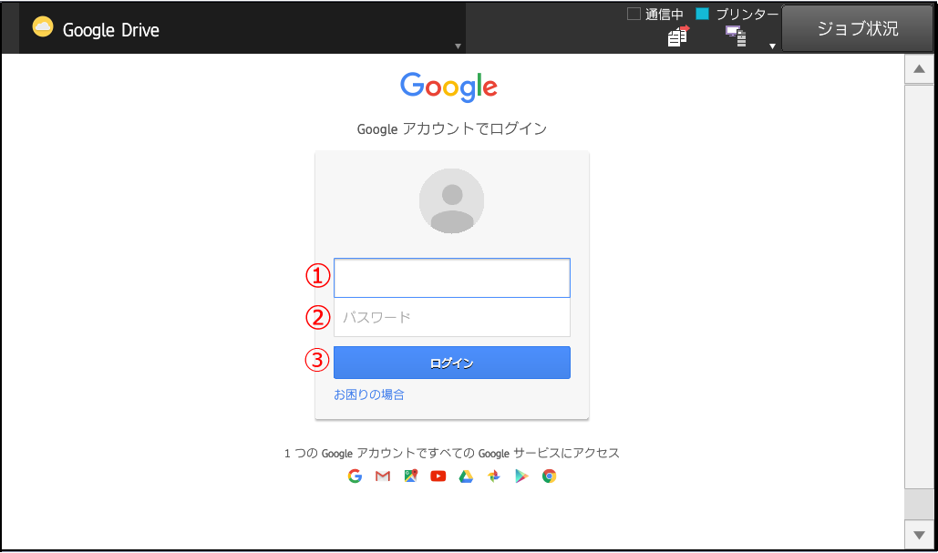Screen dimensions: 938x553
Task: Focus the パスワード password field
Action: point(451,317)
